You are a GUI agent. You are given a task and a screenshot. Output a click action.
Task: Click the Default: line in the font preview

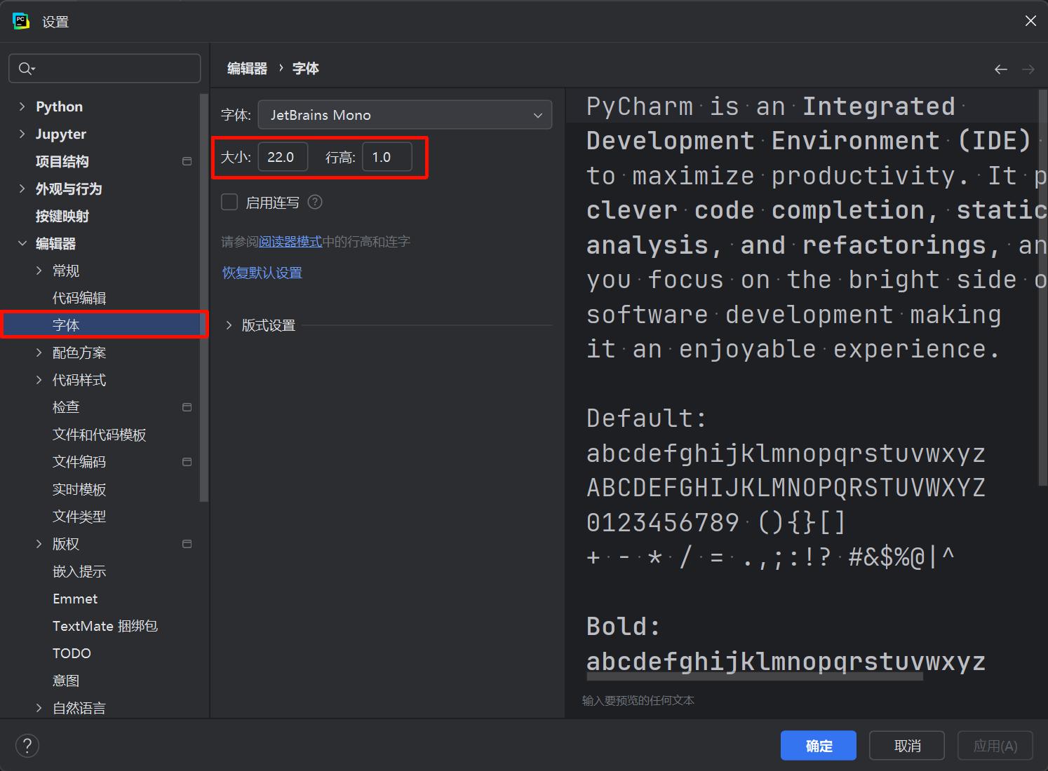point(647,418)
